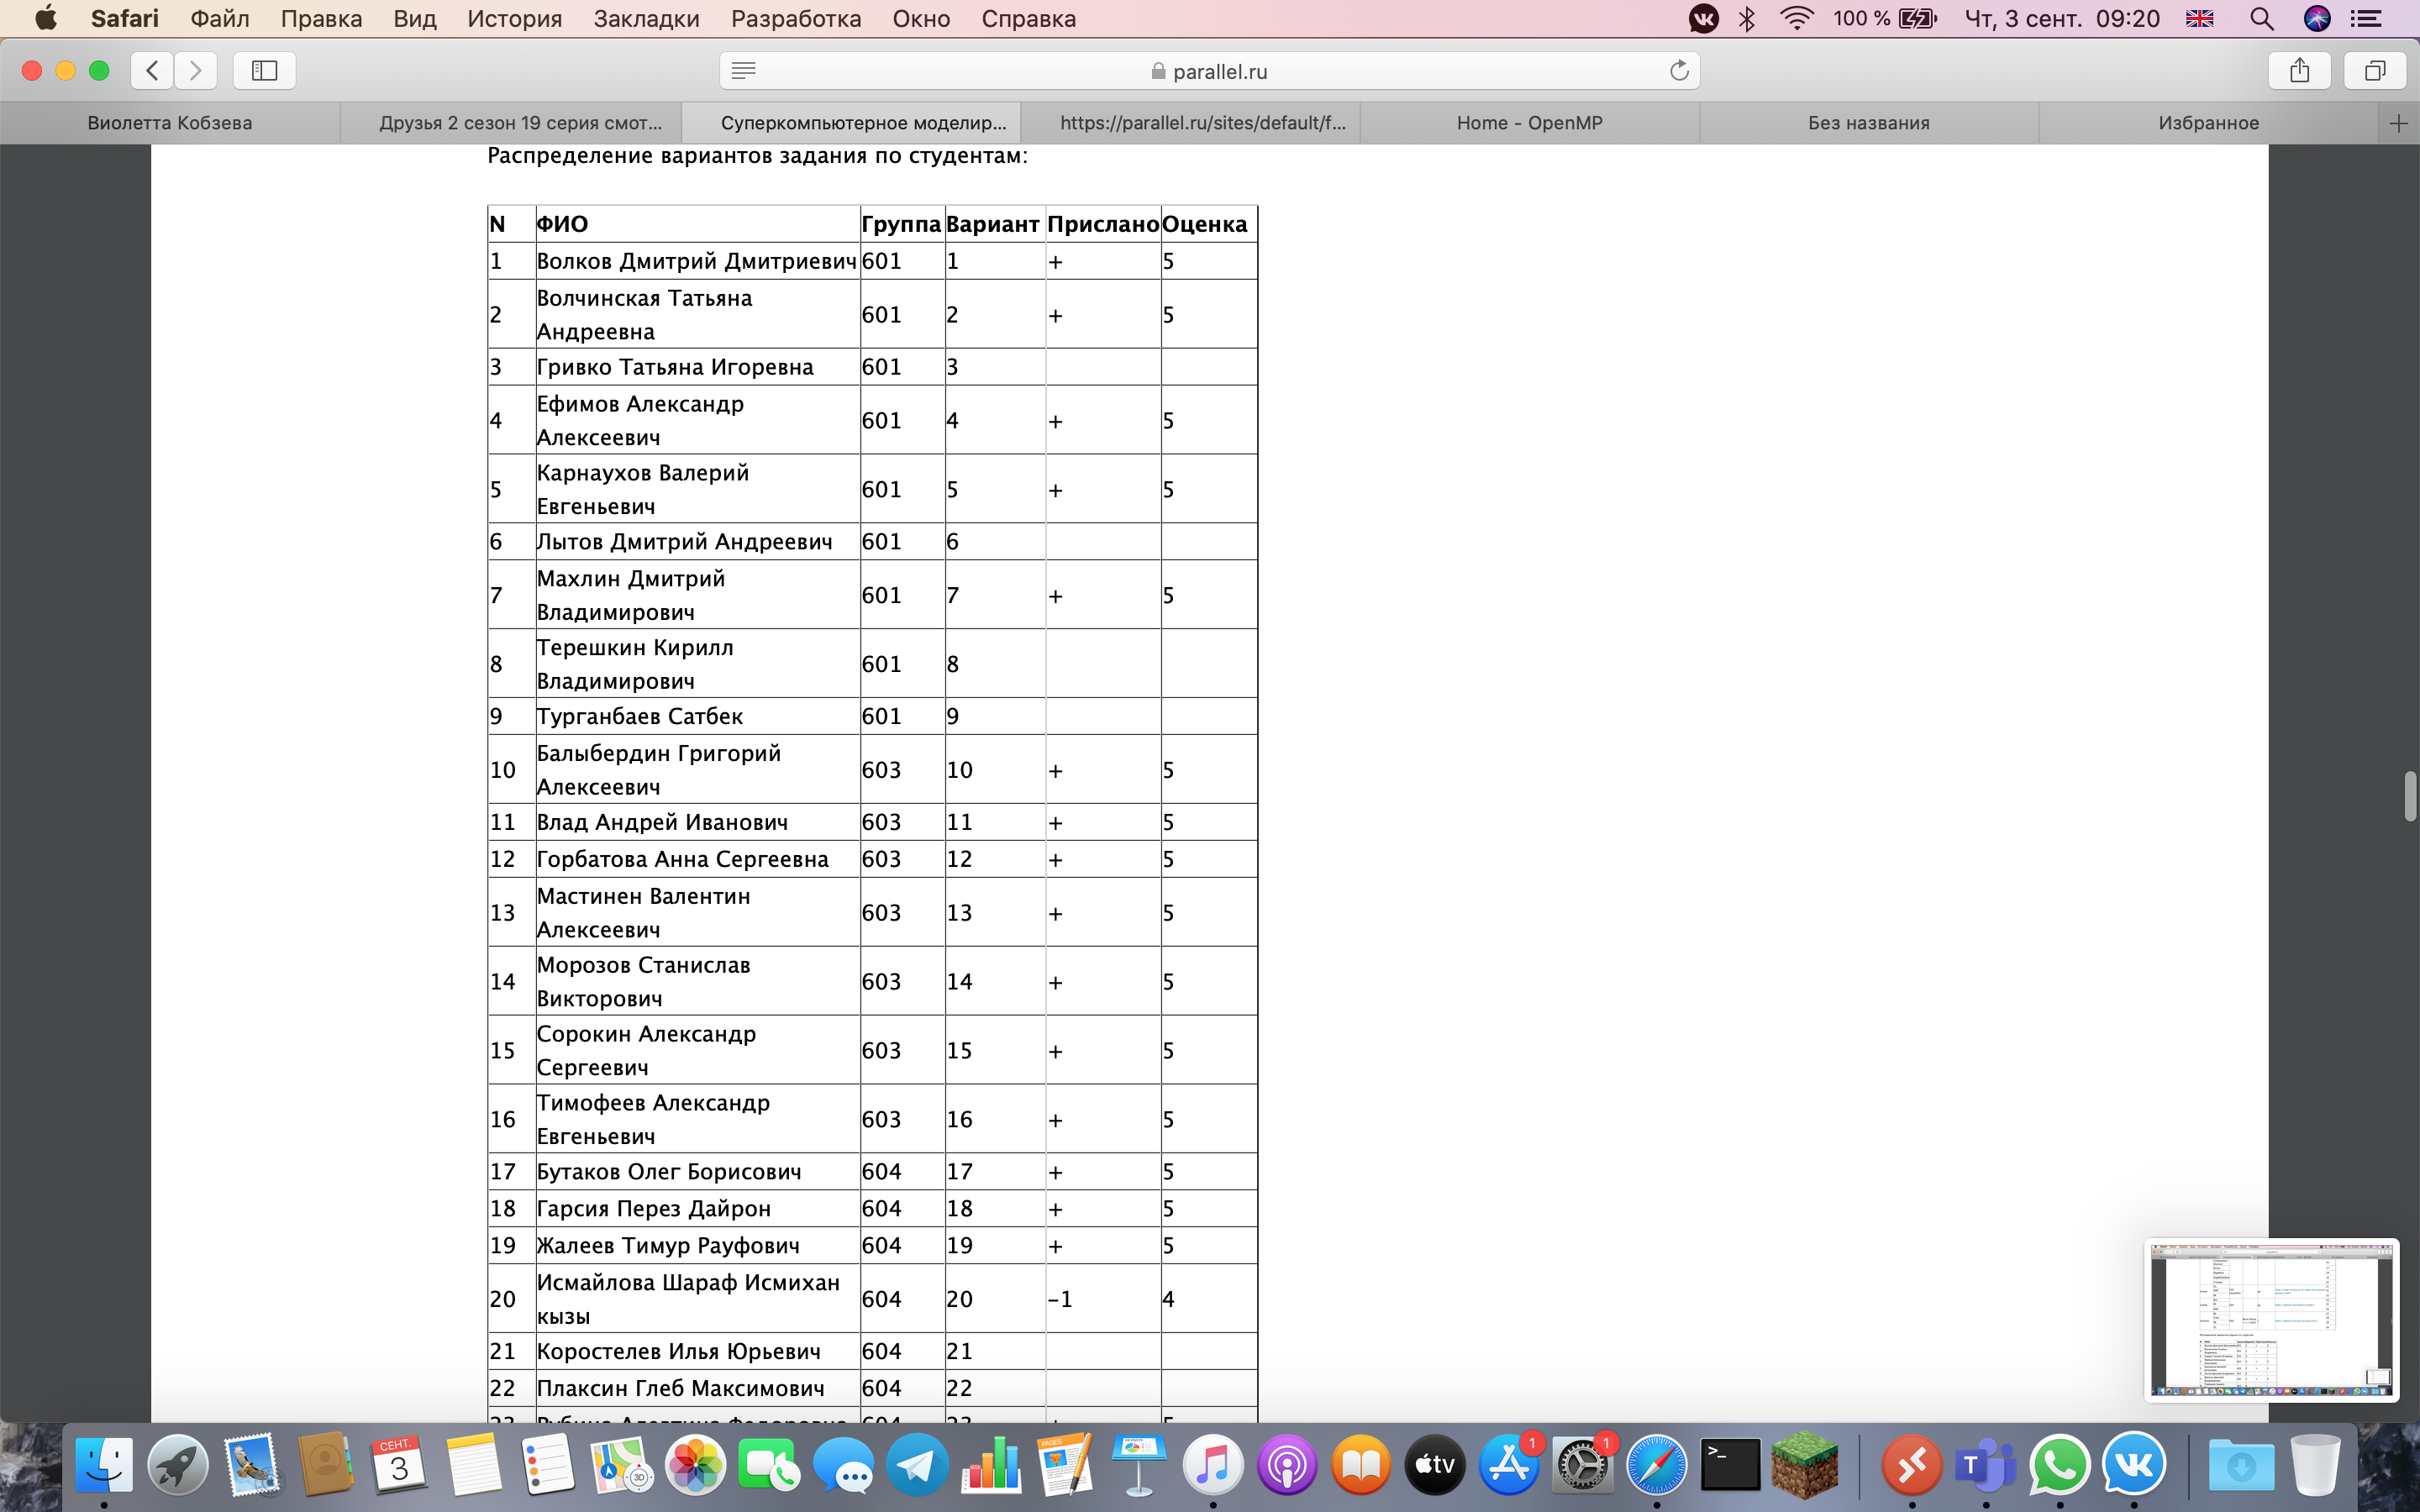Click the -1 value in Исмайлова's row
The height and width of the screenshot is (1512, 2420).
click(x=1060, y=1299)
